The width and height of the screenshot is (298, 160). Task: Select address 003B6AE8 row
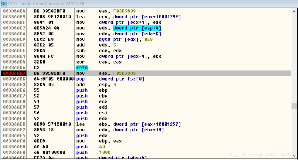pos(146,101)
